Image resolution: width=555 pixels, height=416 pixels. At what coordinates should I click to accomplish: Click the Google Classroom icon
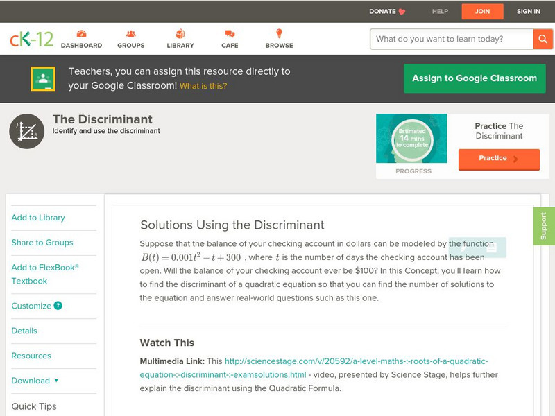pyautogui.click(x=43, y=79)
